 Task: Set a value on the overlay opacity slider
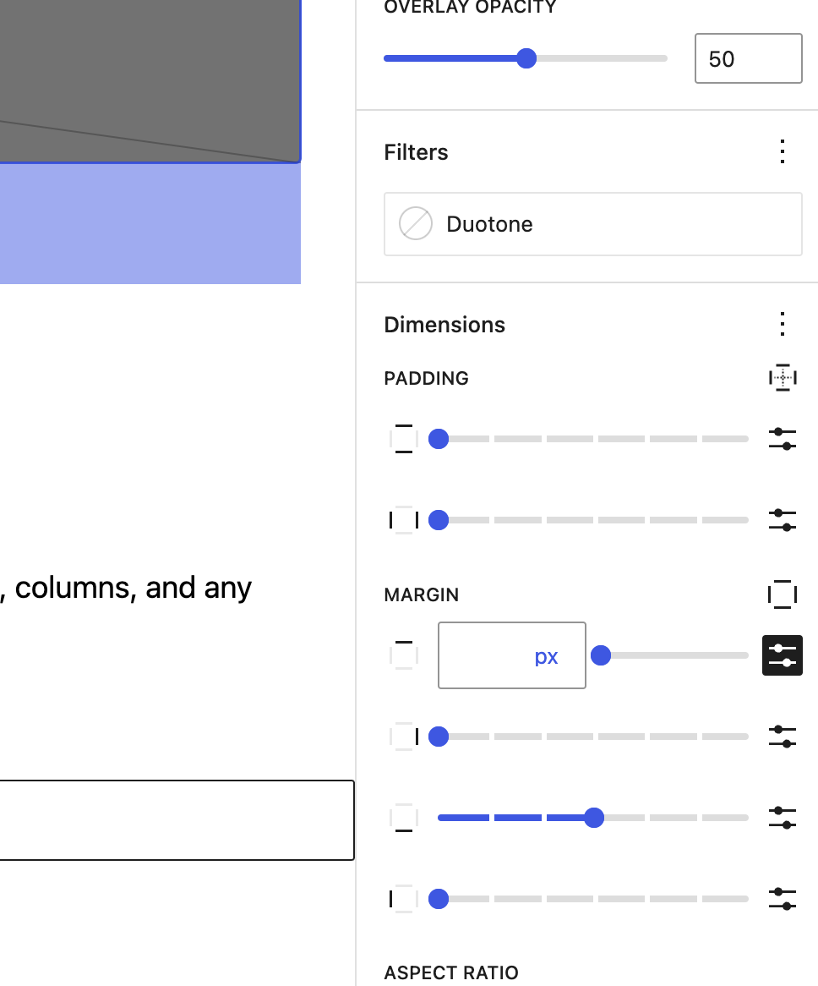[526, 58]
